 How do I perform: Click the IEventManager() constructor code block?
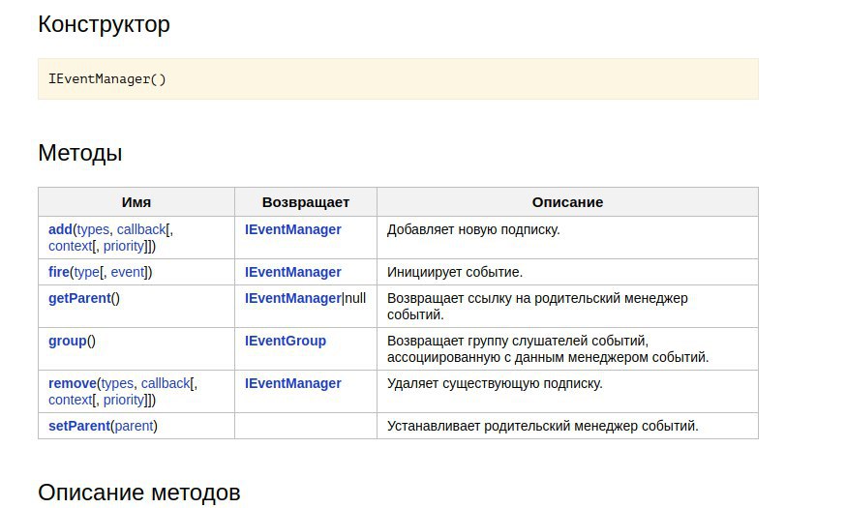pyautogui.click(x=398, y=79)
